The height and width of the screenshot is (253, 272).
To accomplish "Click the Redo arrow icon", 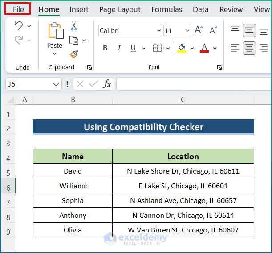I will click(19, 40).
